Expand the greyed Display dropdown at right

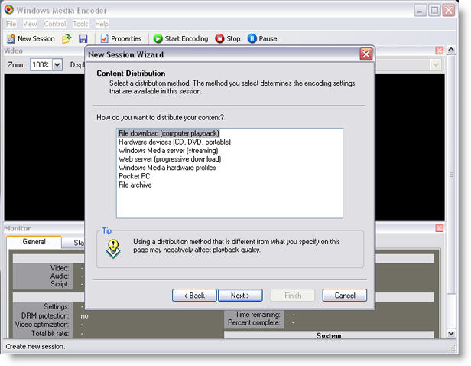(436, 64)
